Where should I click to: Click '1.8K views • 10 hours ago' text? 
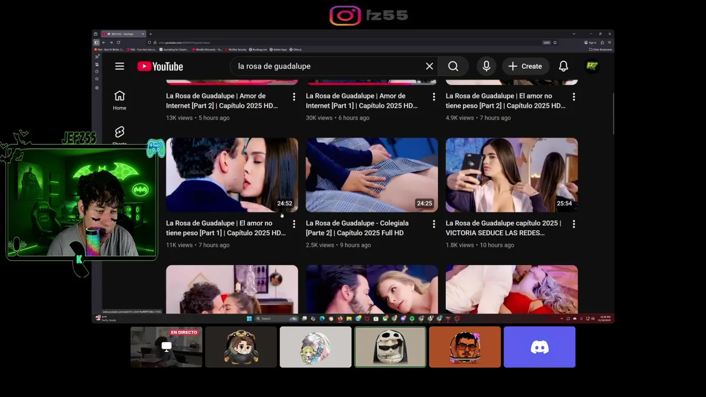(480, 245)
